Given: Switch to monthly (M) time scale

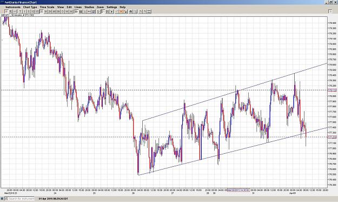Looking at the screenshot, I should (x=71, y=11).
